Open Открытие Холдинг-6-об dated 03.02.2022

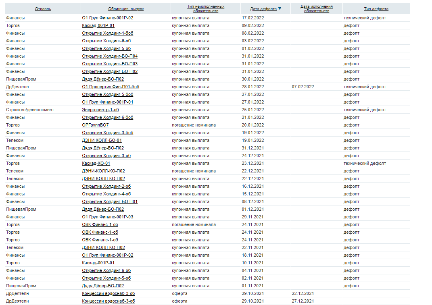tap(106, 41)
